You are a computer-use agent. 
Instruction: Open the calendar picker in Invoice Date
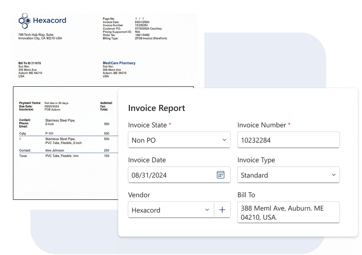coord(220,175)
